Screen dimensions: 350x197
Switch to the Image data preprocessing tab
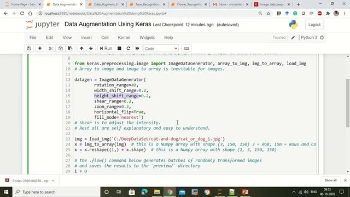pyautogui.click(x=272, y=4)
